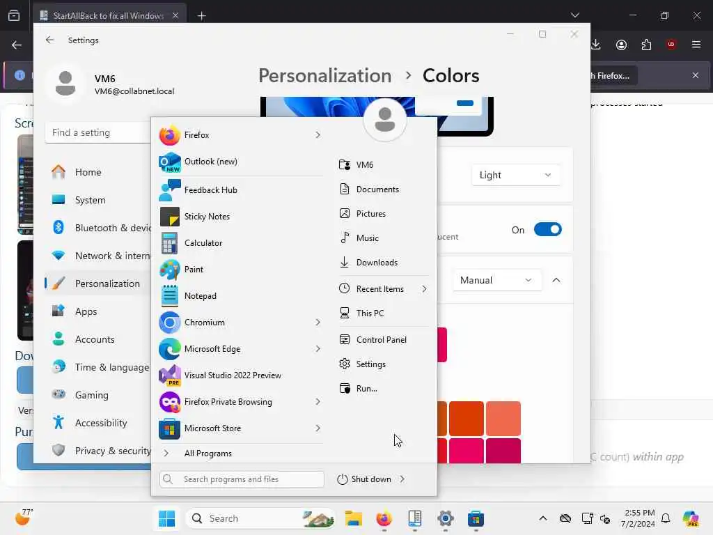Expand Recent Items submenu arrow
This screenshot has height=535, width=713.
[424, 289]
